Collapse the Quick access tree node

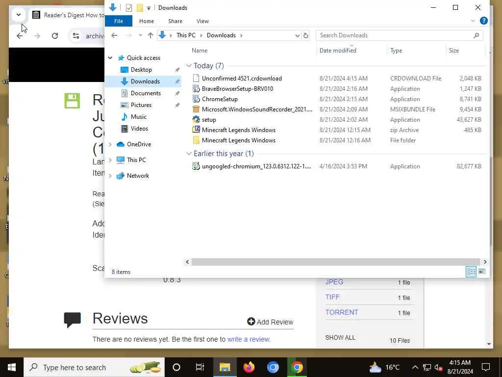(110, 58)
